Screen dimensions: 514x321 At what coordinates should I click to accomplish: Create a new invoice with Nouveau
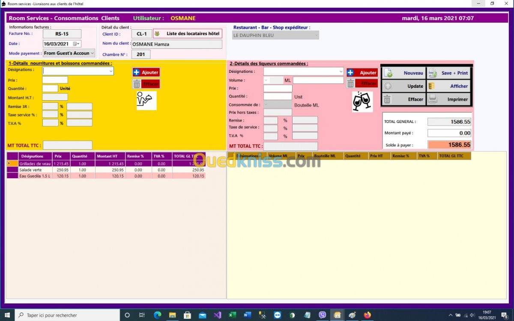tap(403, 73)
